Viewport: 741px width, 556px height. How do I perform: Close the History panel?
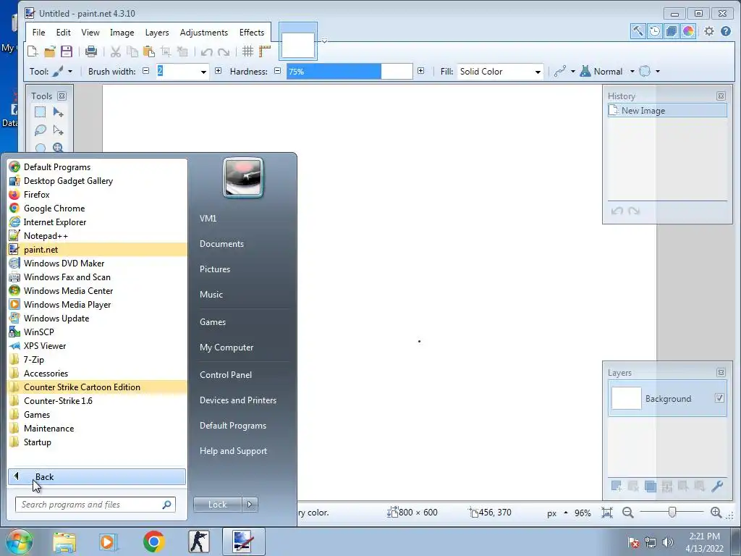tap(721, 96)
